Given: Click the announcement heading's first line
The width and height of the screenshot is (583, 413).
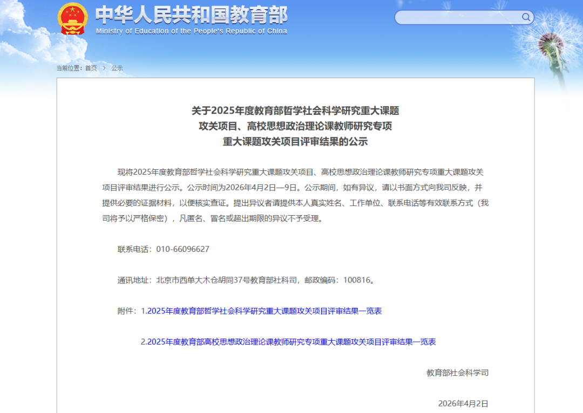Looking at the screenshot, I should click(x=295, y=111).
